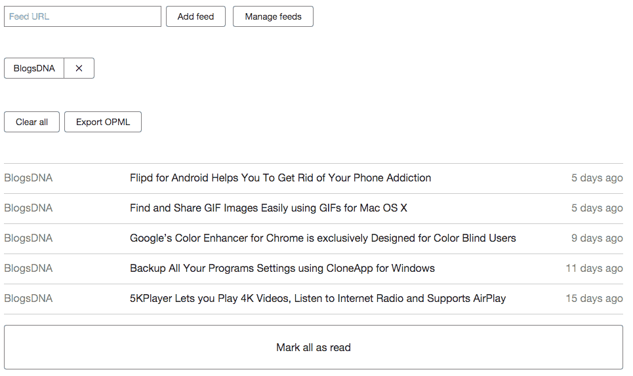The width and height of the screenshot is (633, 376).
Task: Remove the BlogsDNA feed with X icon
Action: (79, 68)
